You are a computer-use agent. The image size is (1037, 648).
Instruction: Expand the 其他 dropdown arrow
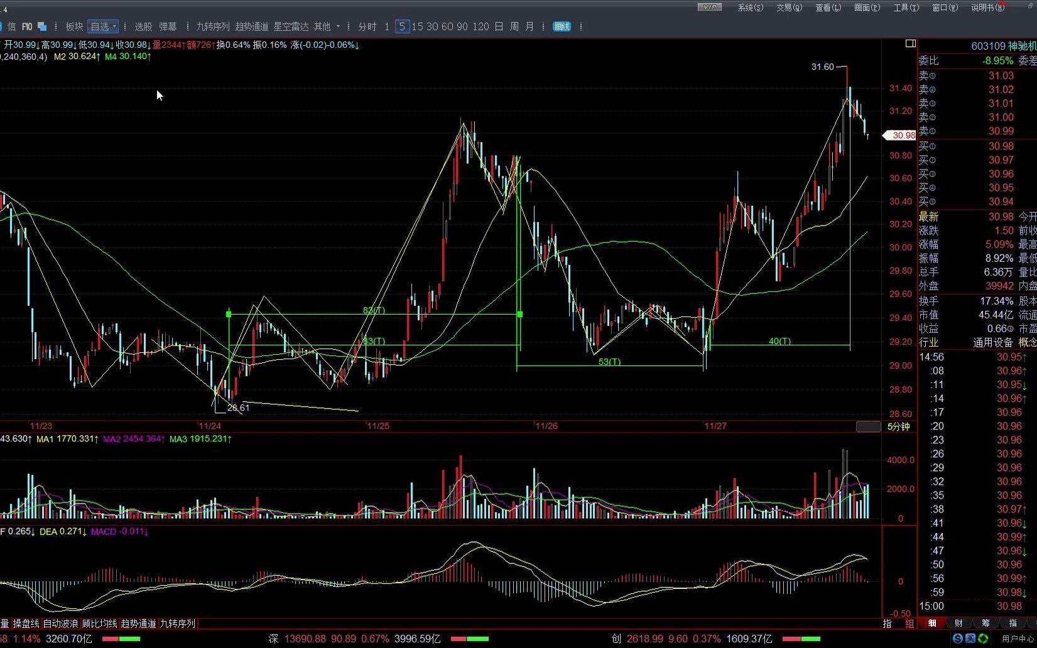tap(338, 26)
